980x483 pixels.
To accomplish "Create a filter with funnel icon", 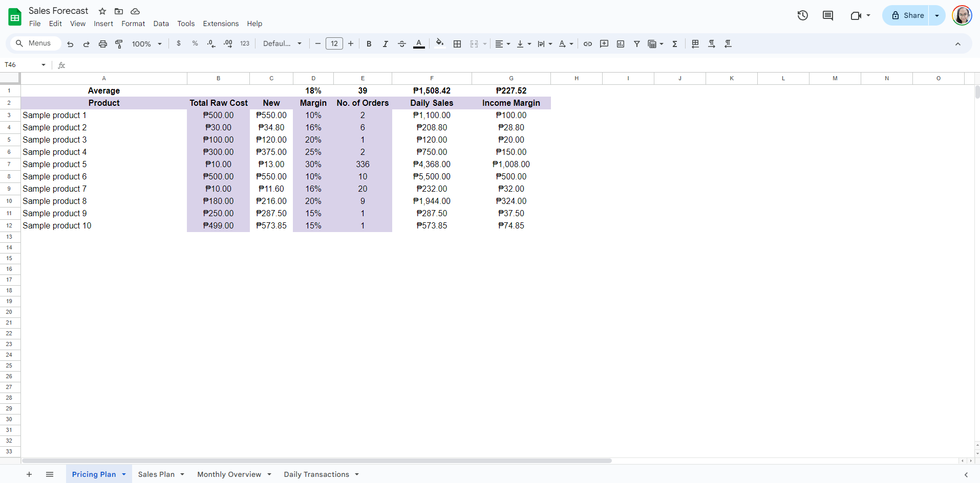I will tap(637, 44).
